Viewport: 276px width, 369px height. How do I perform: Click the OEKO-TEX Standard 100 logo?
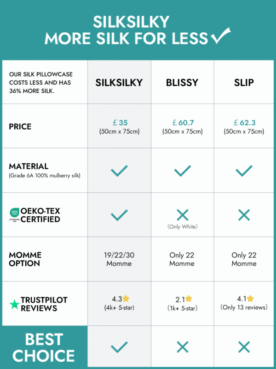point(15,215)
